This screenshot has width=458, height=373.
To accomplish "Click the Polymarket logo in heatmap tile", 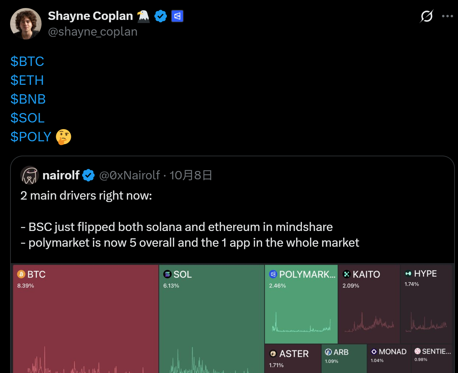I will click(273, 274).
